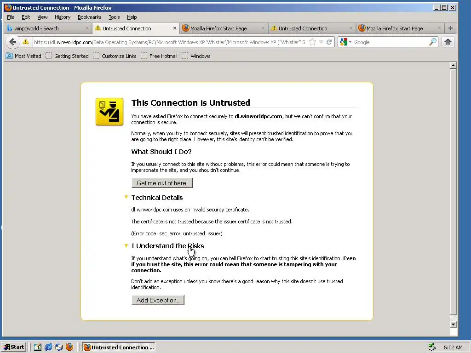Image resolution: width=471 pixels, height=353 pixels.
Task: Click the yellow warning site identity icon
Action: click(26, 42)
